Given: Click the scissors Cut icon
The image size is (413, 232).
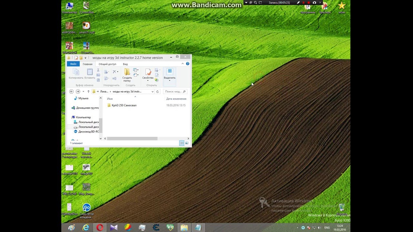Looking at the screenshot, I should pos(98,70).
